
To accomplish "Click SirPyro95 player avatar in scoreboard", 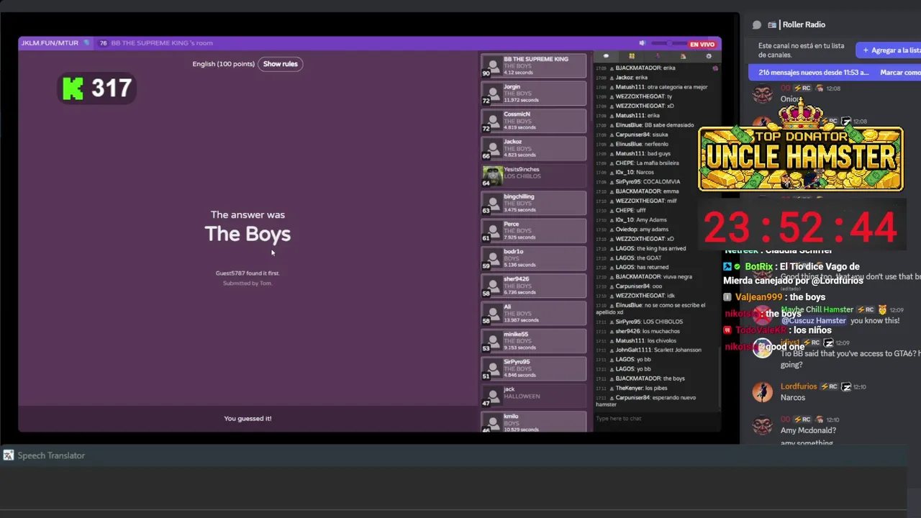I will point(492,368).
